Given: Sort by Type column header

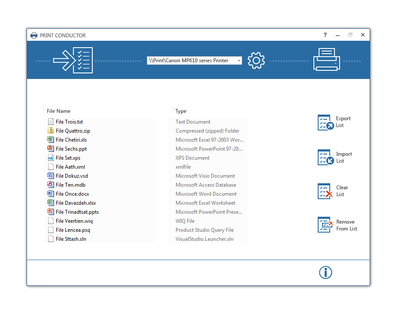Looking at the screenshot, I should click(181, 111).
